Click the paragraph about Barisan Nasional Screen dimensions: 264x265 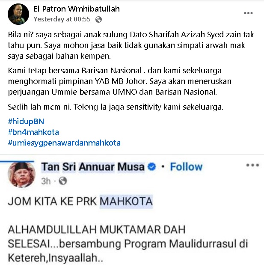pyautogui.click(x=120, y=81)
